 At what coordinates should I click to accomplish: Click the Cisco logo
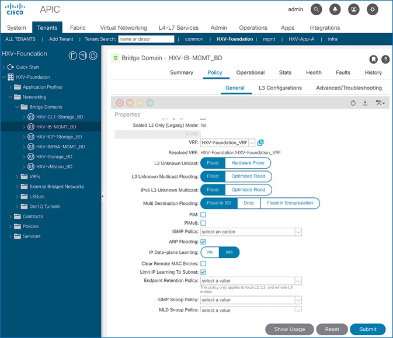click(x=15, y=9)
